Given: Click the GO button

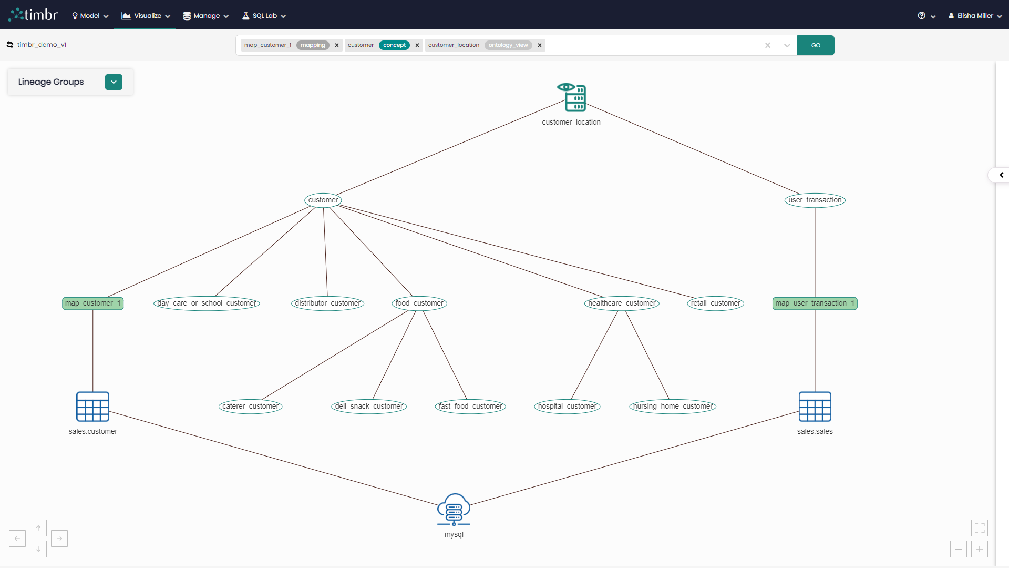Looking at the screenshot, I should (x=816, y=45).
